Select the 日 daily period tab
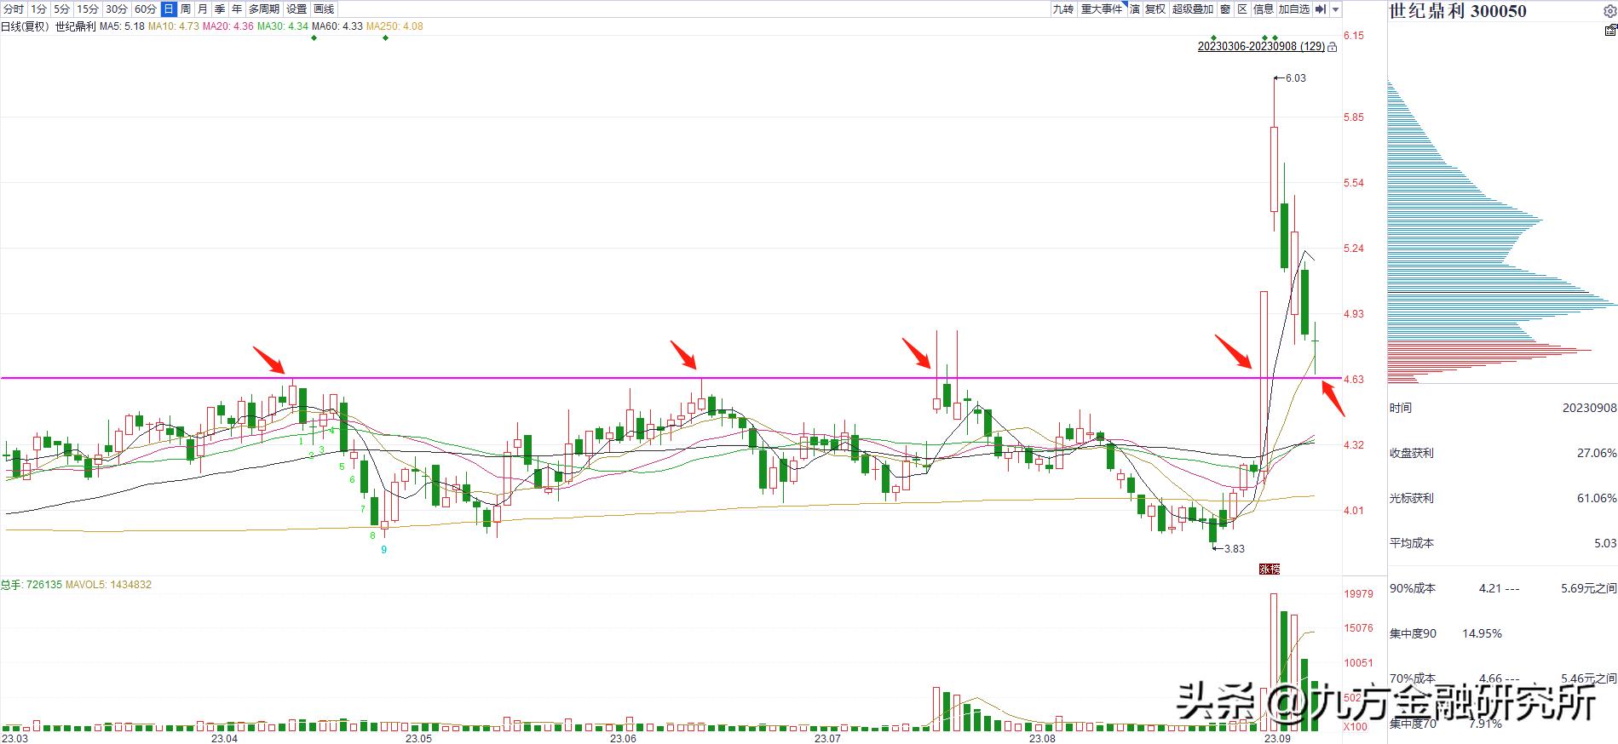This screenshot has width=1618, height=744. [x=168, y=9]
